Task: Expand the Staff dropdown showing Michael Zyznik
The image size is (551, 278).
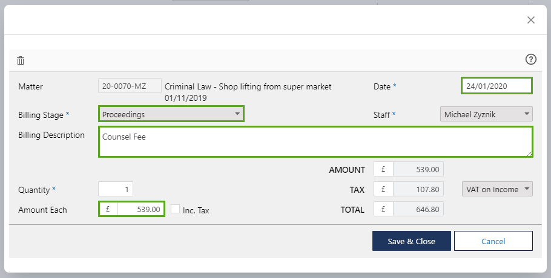Action: pyautogui.click(x=486, y=114)
